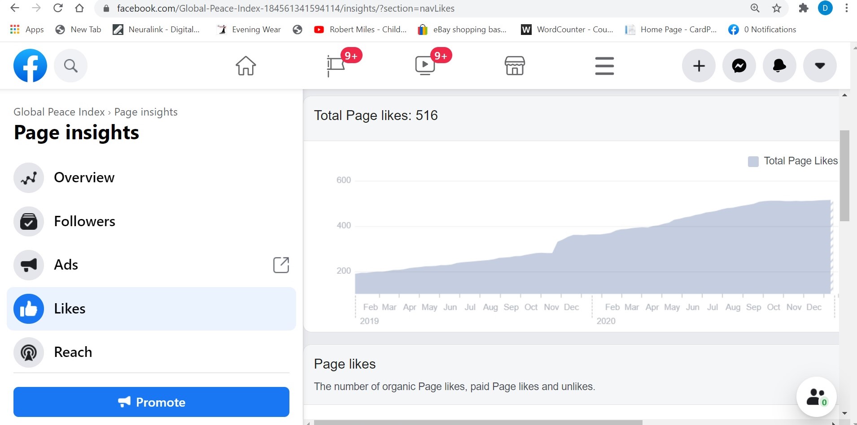Open the Pages flag icon

(336, 66)
